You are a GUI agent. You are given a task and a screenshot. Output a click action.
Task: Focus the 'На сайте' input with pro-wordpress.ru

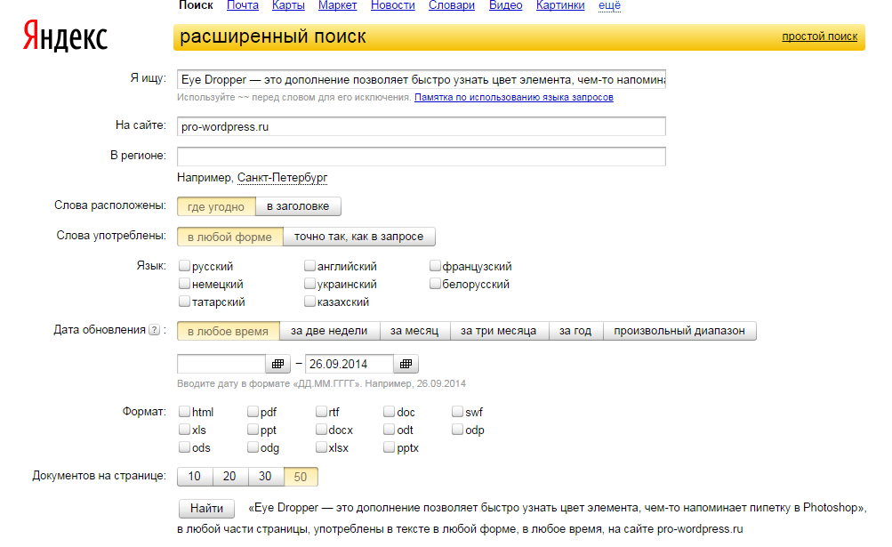[422, 126]
